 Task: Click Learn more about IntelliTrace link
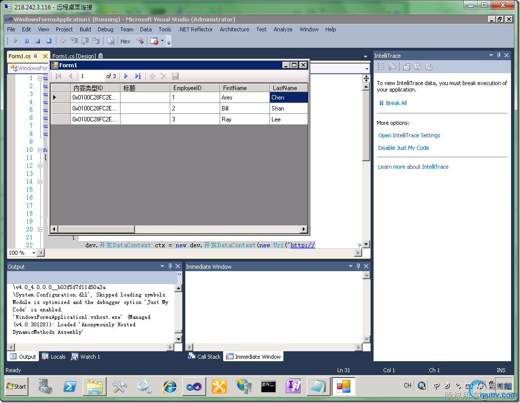[x=413, y=167]
